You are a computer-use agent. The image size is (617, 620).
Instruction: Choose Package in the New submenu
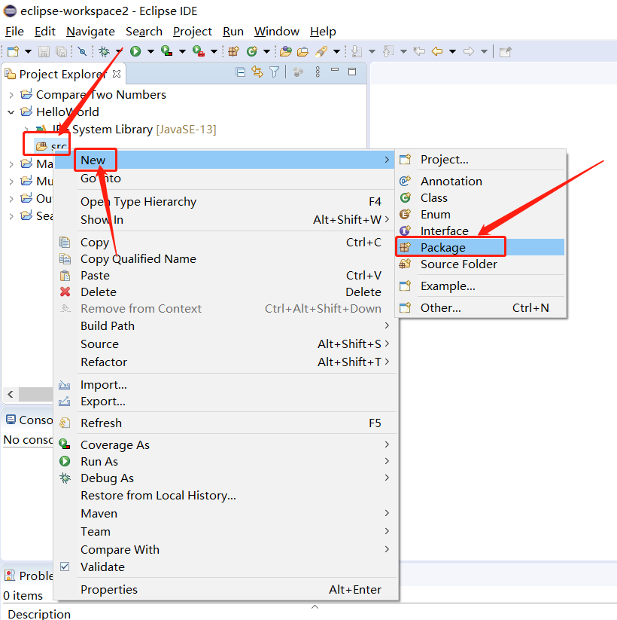(480, 247)
